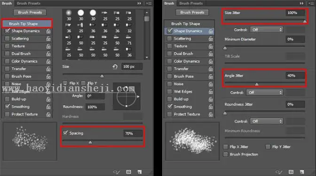The height and width of the screenshot is (176, 316).
Task: Click lock icon beside Dual Brush in right panel
Action: (211, 54)
